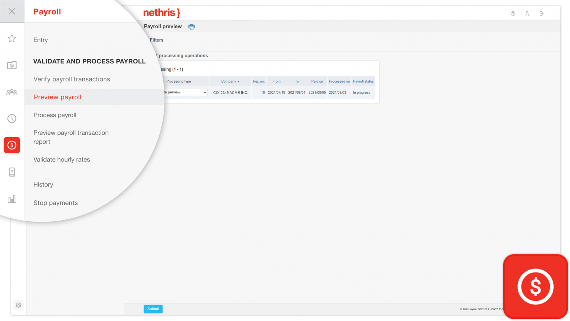This screenshot has height=321, width=570.
Task: Select the red Payroll dollar icon
Action: click(x=12, y=145)
